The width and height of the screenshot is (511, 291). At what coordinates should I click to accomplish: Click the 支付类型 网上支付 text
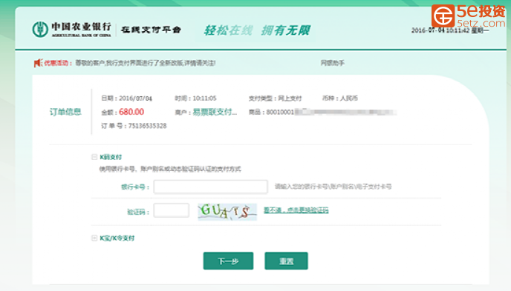(x=275, y=98)
